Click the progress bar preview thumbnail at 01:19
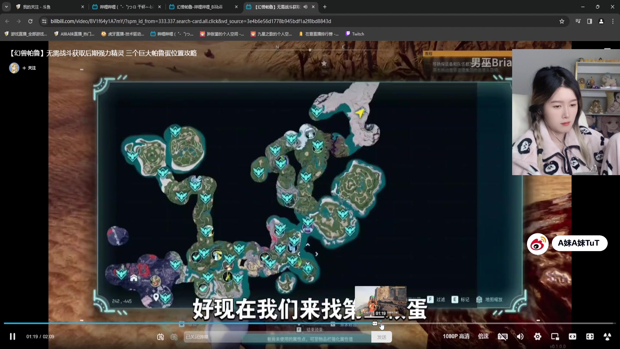The width and height of the screenshot is (620, 349). pyautogui.click(x=380, y=301)
